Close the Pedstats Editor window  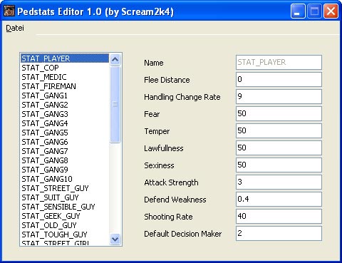[331, 11]
